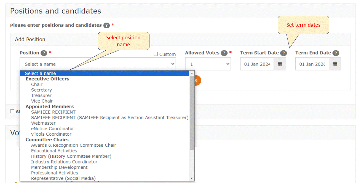Click the dropdown list's scroll-down arrow
The image size is (364, 183).
(192, 178)
